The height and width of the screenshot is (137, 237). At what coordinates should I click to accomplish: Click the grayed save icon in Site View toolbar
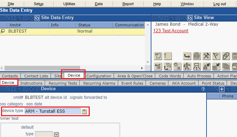click(x=172, y=18)
